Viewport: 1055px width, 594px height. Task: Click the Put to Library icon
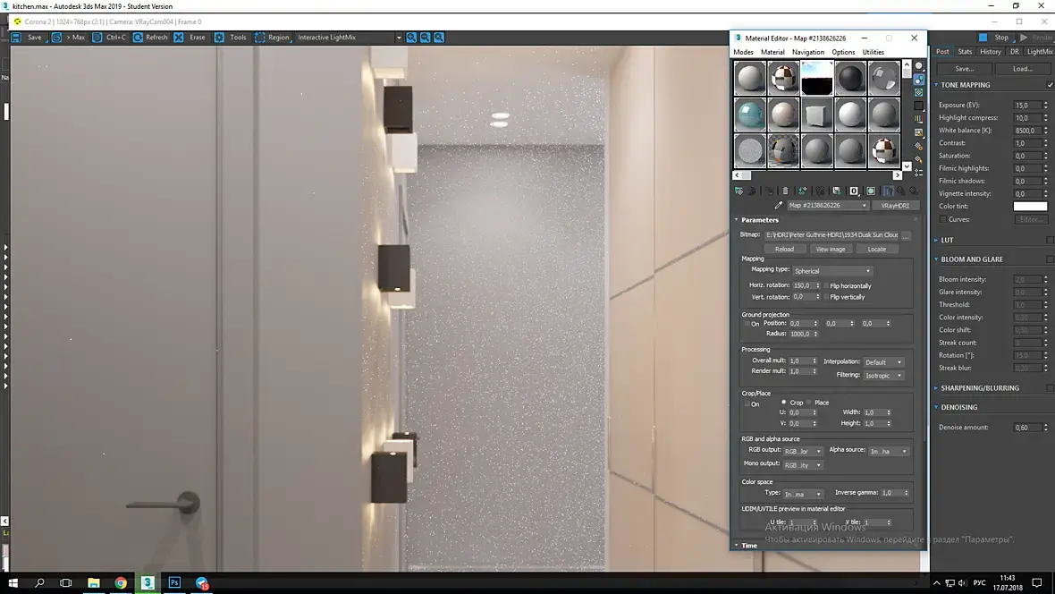[x=836, y=191]
